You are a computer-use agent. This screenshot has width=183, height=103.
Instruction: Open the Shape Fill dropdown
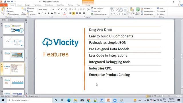[x=146, y=8]
